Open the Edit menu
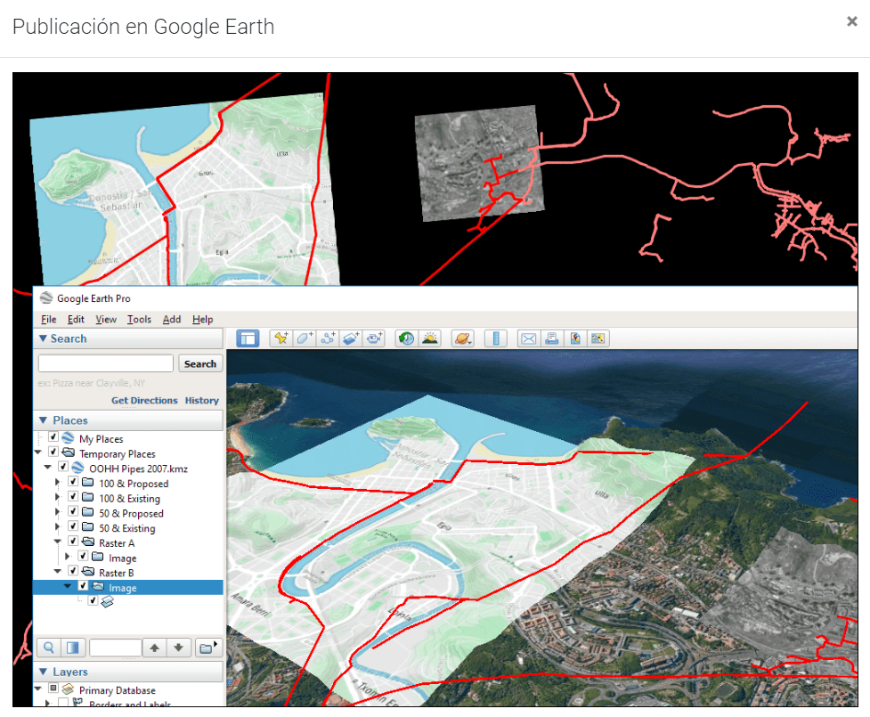 76,319
